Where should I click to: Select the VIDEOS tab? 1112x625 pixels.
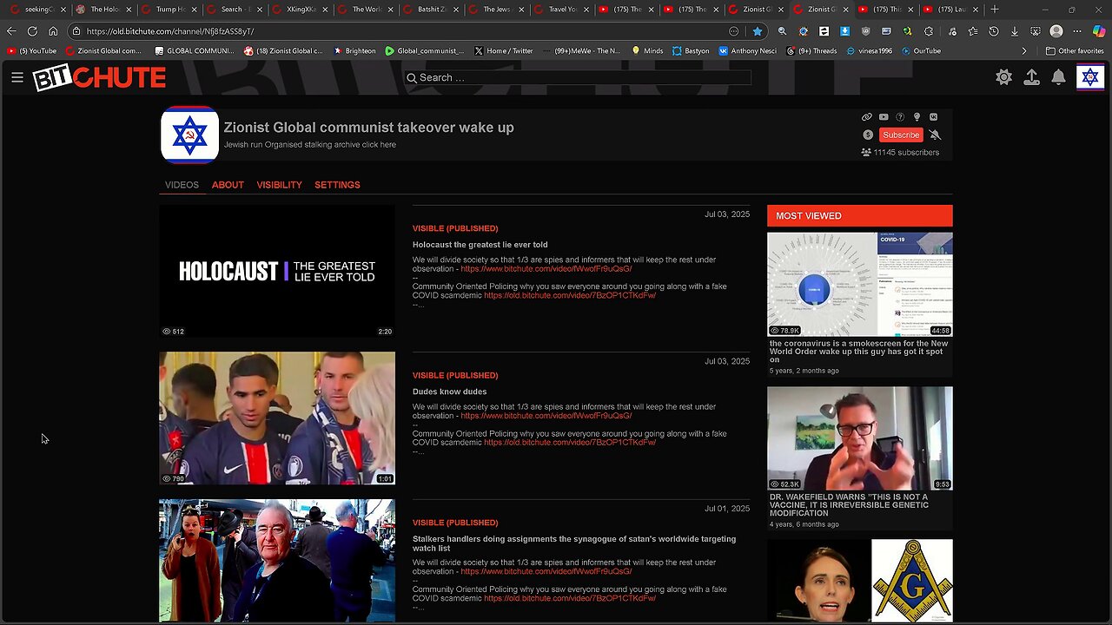(x=182, y=185)
